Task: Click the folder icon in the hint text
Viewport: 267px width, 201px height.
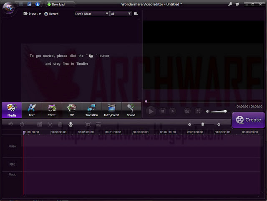Action: pos(91,56)
